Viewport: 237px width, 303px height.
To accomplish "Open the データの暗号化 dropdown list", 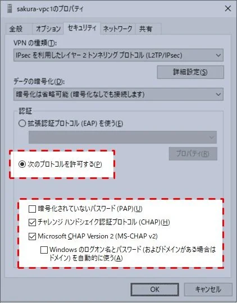I will tap(118, 94).
